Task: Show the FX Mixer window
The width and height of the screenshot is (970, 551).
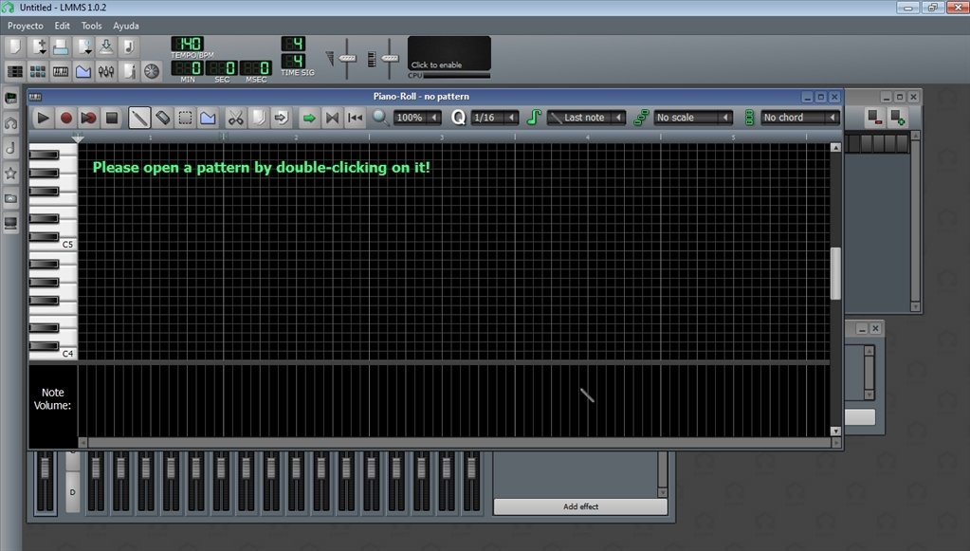Action: point(106,71)
